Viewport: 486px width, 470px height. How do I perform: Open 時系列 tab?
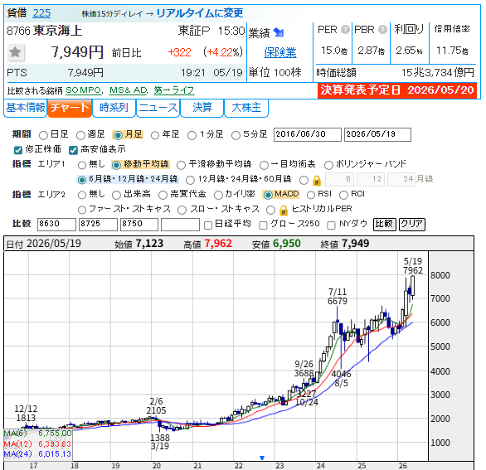pyautogui.click(x=114, y=108)
